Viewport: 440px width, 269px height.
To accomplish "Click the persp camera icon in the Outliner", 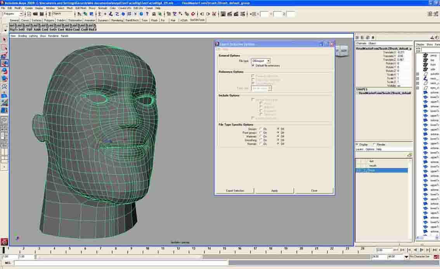I will (x=425, y=55).
